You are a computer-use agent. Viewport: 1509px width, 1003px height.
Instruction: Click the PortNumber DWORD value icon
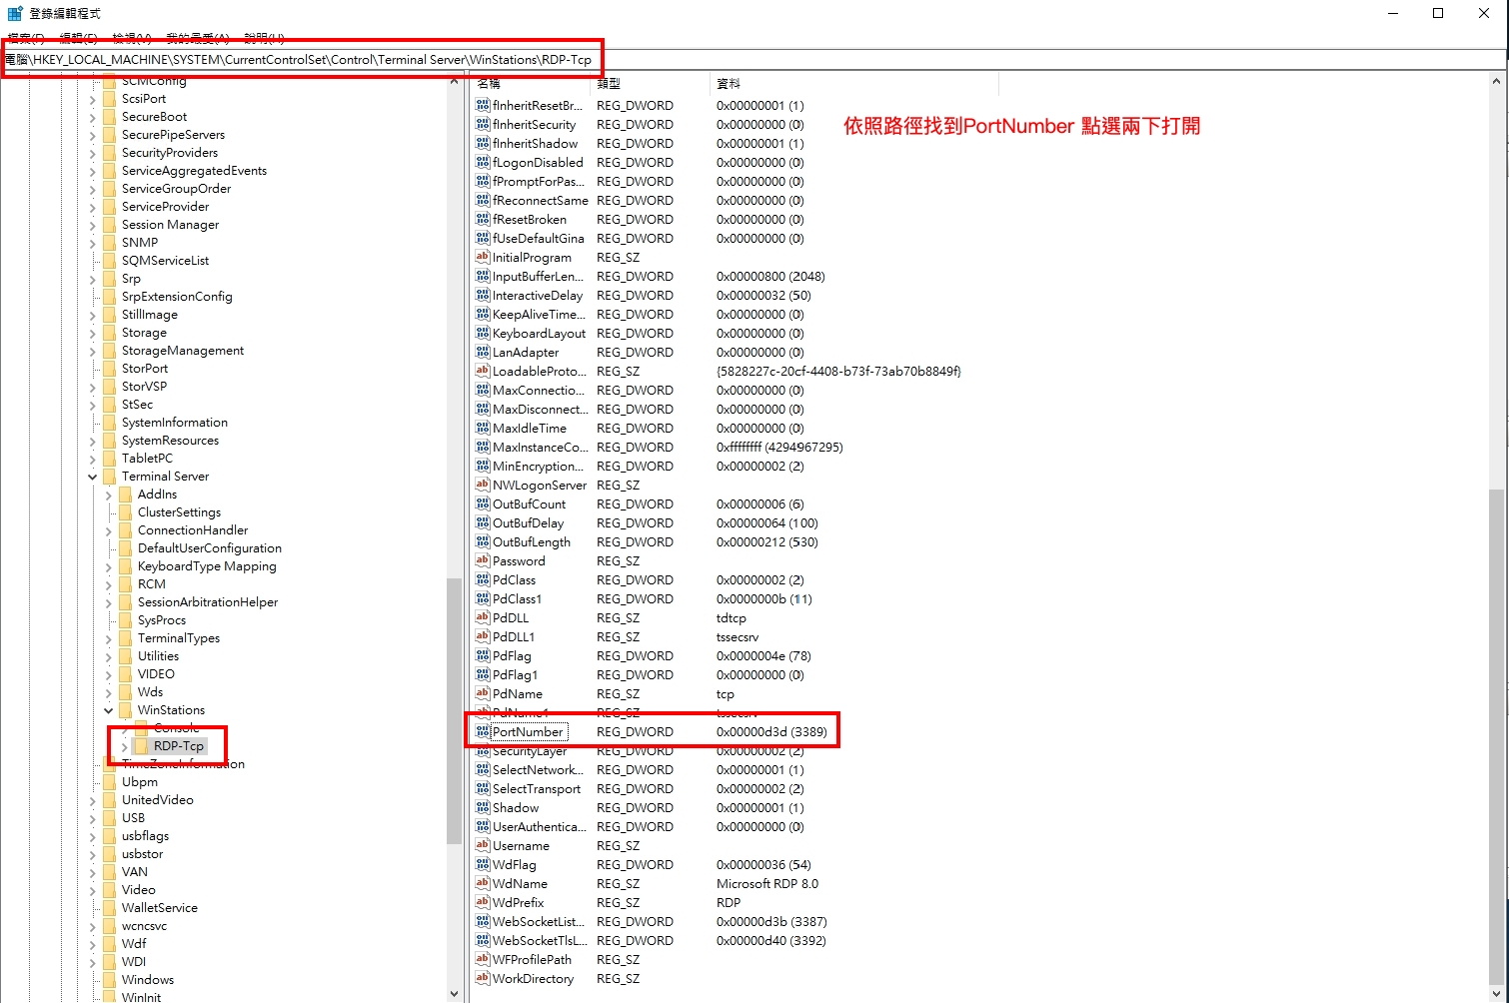[x=483, y=732]
